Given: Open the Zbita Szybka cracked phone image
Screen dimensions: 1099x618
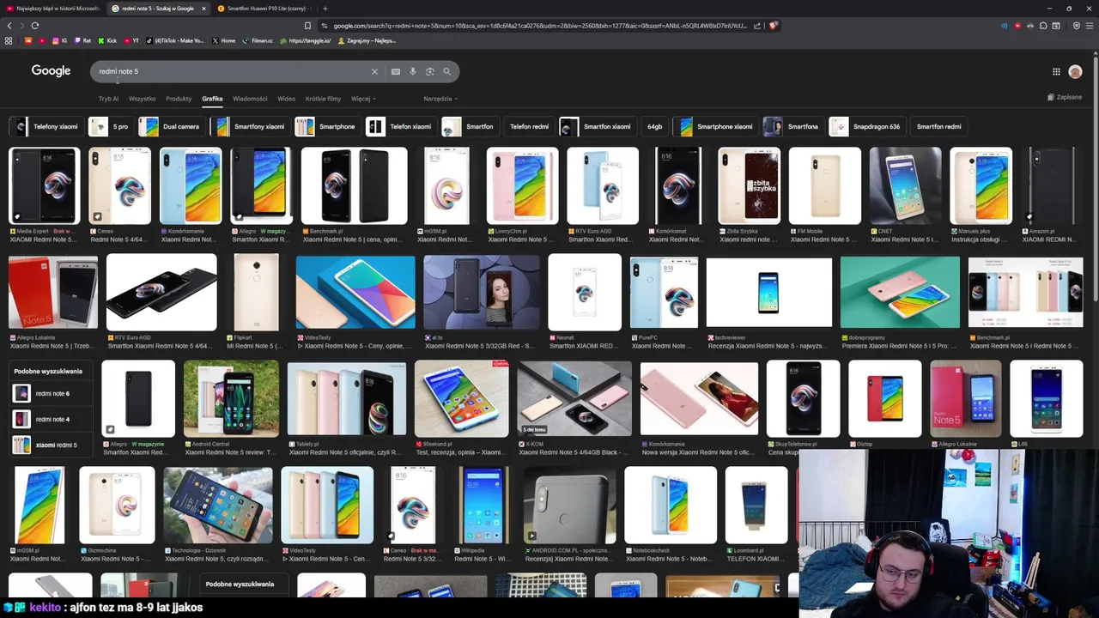Looking at the screenshot, I should pos(750,185).
